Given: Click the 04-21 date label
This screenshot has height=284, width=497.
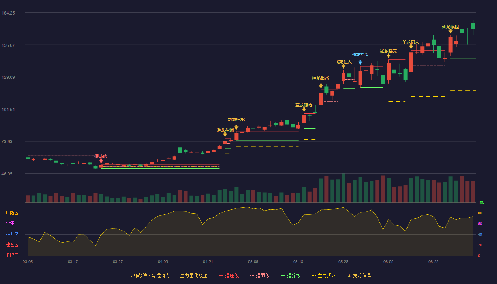Looking at the screenshot, I should pos(208,262).
